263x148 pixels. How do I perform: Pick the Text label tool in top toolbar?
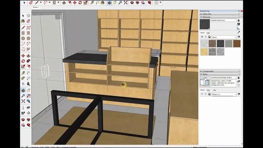98,2
